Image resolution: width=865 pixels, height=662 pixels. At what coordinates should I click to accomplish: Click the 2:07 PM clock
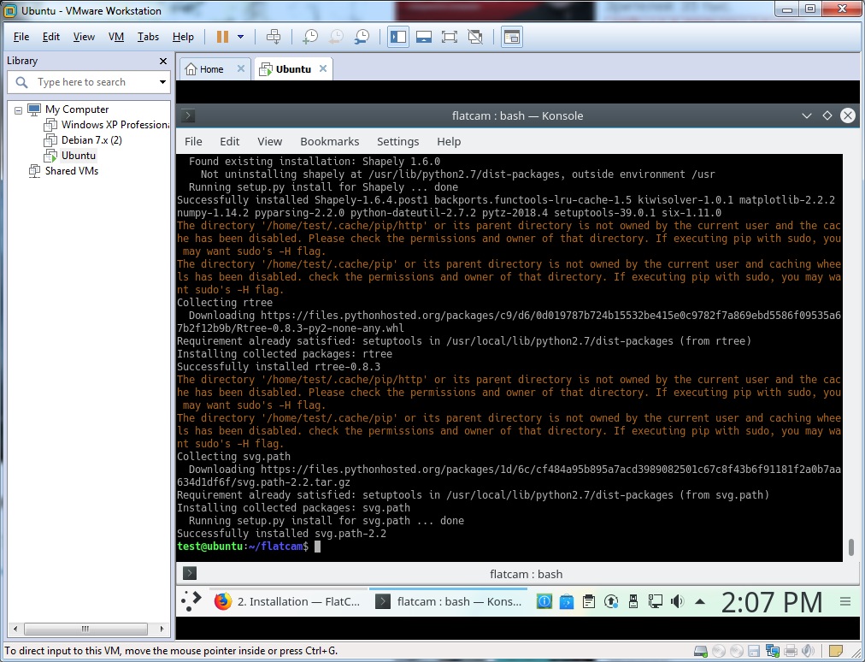(771, 602)
